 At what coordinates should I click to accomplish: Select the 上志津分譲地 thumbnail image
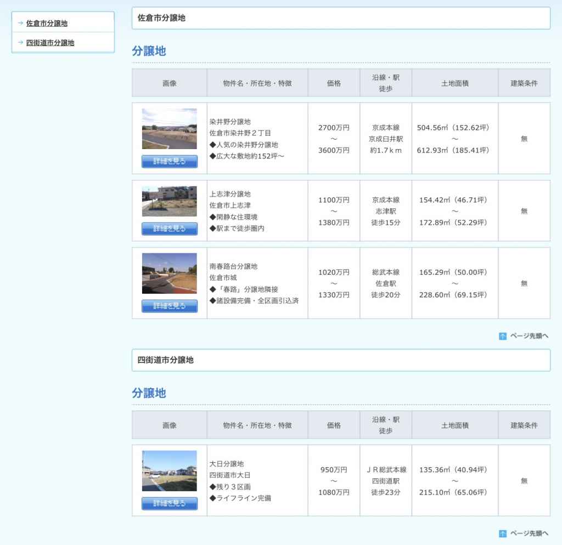pyautogui.click(x=169, y=201)
